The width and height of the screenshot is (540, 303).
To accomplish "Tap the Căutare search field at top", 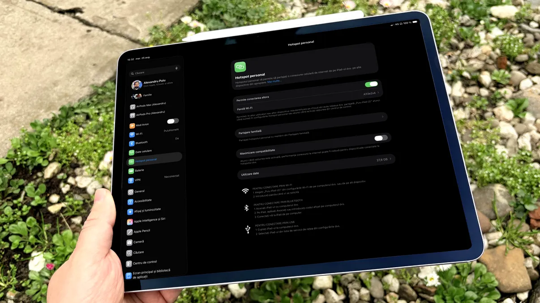I will (155, 71).
